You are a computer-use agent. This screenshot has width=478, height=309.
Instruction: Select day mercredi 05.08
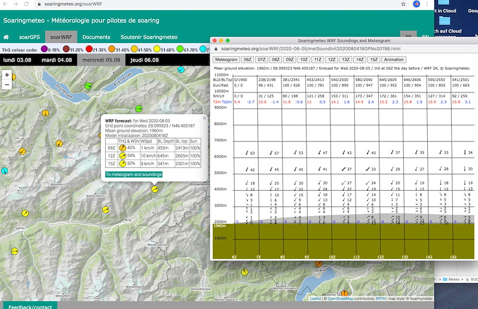101,60
